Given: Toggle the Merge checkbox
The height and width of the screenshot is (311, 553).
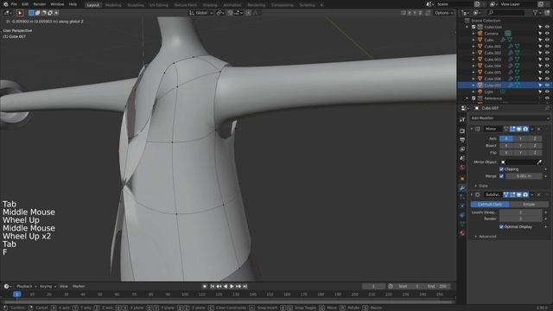Looking at the screenshot, I should pyautogui.click(x=501, y=176).
